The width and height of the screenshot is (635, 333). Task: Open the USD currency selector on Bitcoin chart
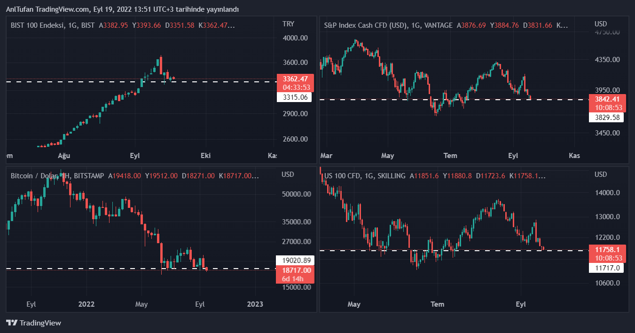click(x=288, y=174)
